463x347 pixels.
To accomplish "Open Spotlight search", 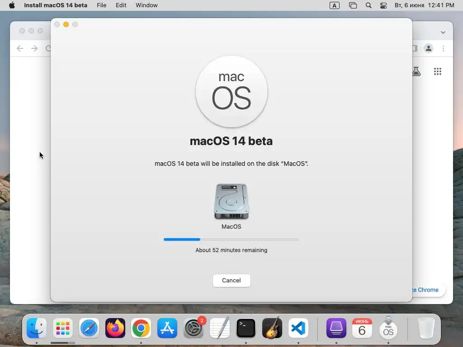I will tap(368, 5).
